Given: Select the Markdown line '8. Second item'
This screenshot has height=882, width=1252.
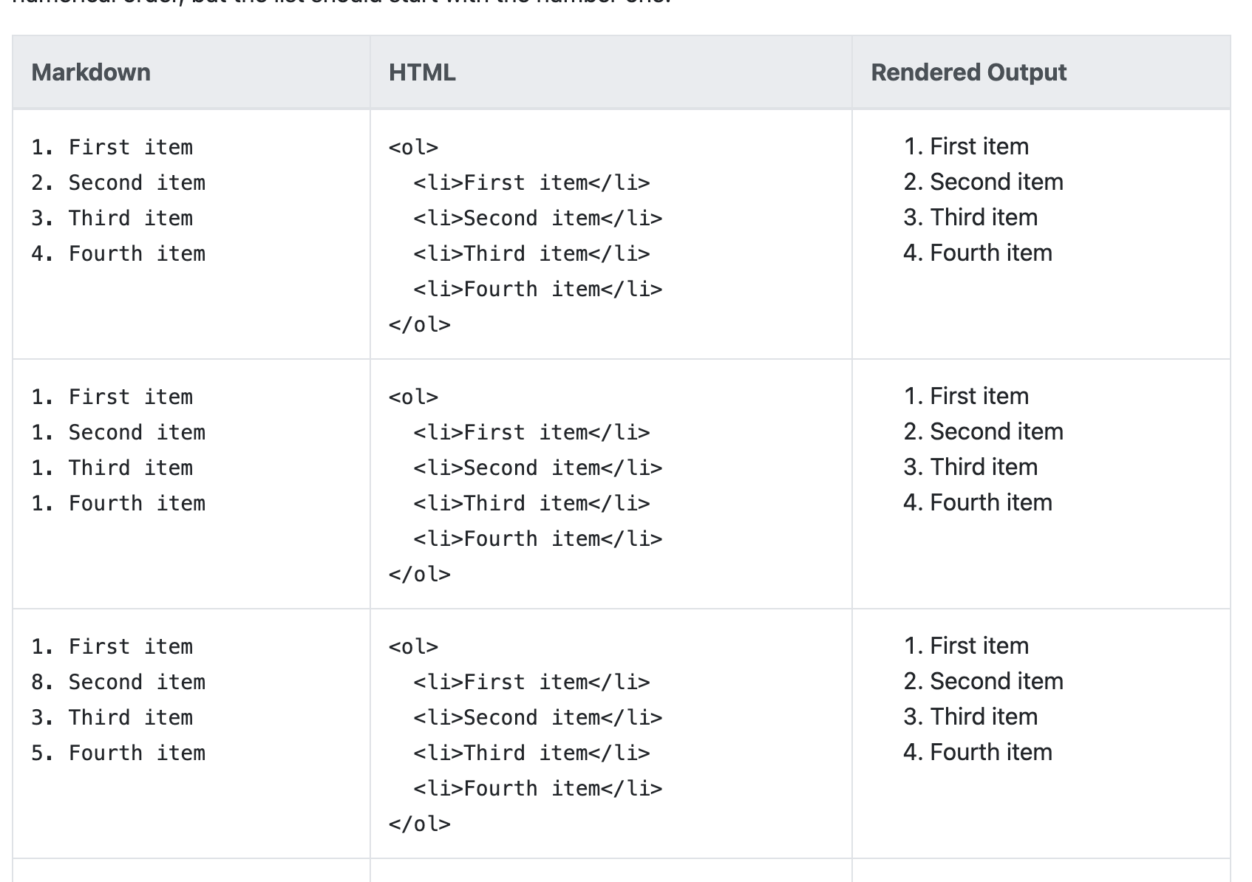Looking at the screenshot, I should tap(118, 682).
